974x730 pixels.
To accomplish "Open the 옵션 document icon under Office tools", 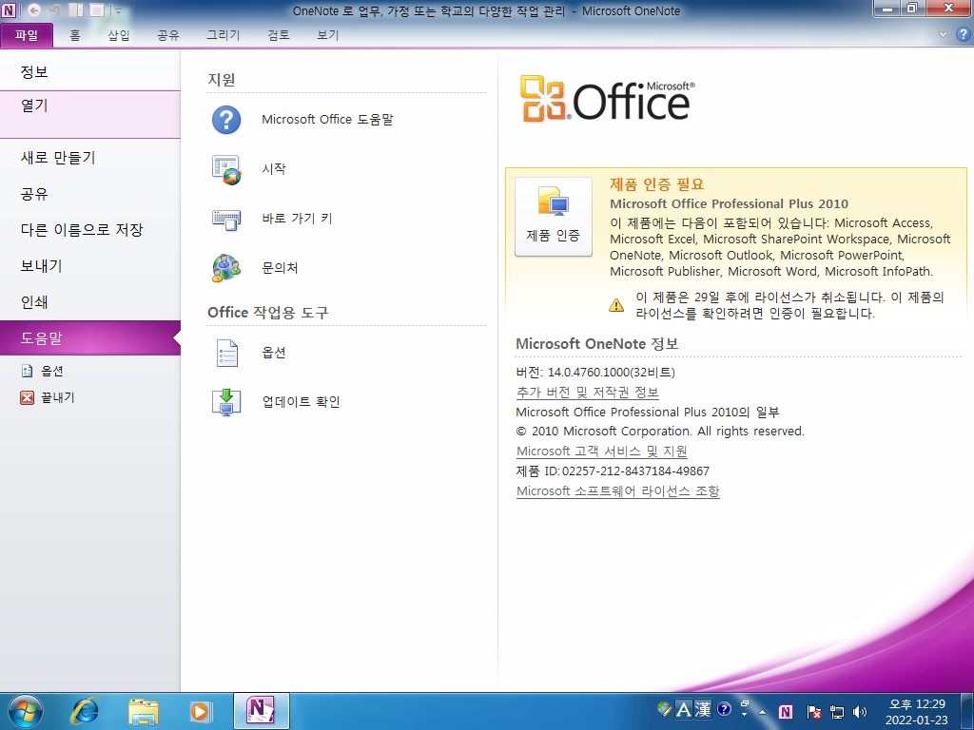I will 226,353.
